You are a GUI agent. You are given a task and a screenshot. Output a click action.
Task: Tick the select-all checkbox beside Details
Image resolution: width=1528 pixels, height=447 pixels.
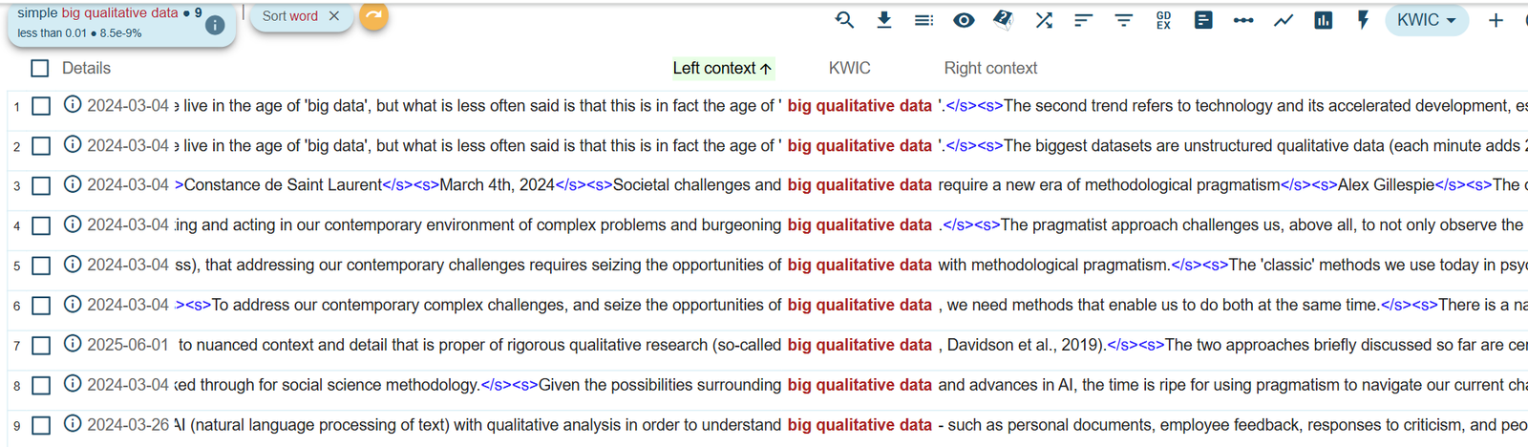[39, 68]
